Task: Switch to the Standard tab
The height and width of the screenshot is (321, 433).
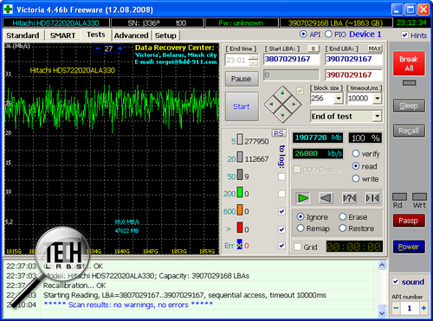Action: click(23, 35)
